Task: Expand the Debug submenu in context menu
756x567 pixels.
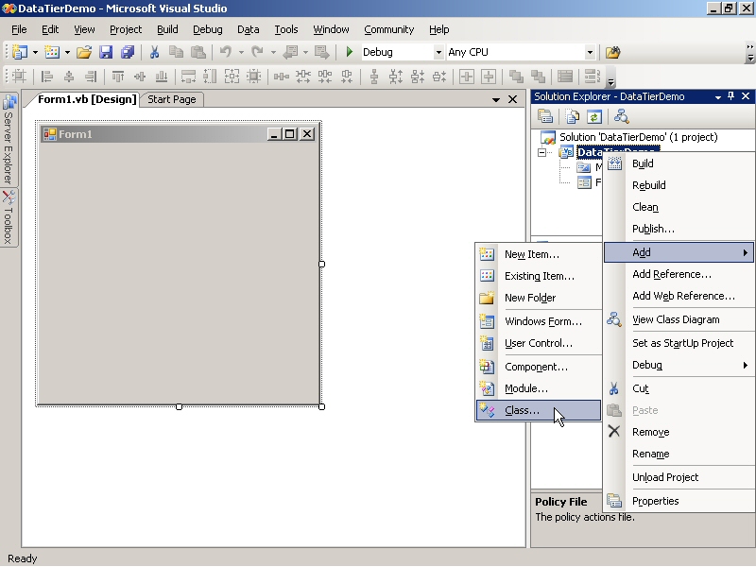Action: [679, 365]
